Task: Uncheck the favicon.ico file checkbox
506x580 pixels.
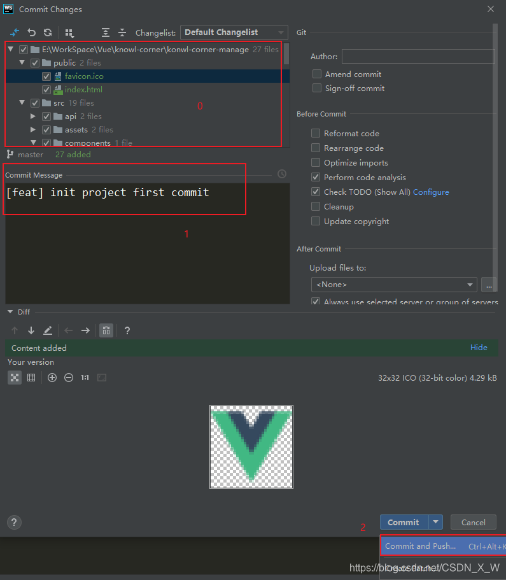Action: (46, 76)
